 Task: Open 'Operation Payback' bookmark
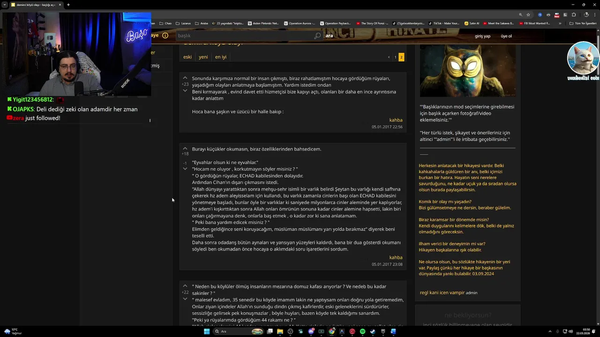(335, 23)
